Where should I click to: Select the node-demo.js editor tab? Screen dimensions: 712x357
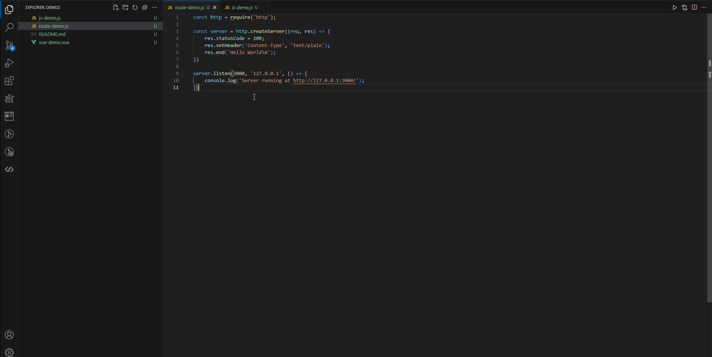click(x=192, y=7)
